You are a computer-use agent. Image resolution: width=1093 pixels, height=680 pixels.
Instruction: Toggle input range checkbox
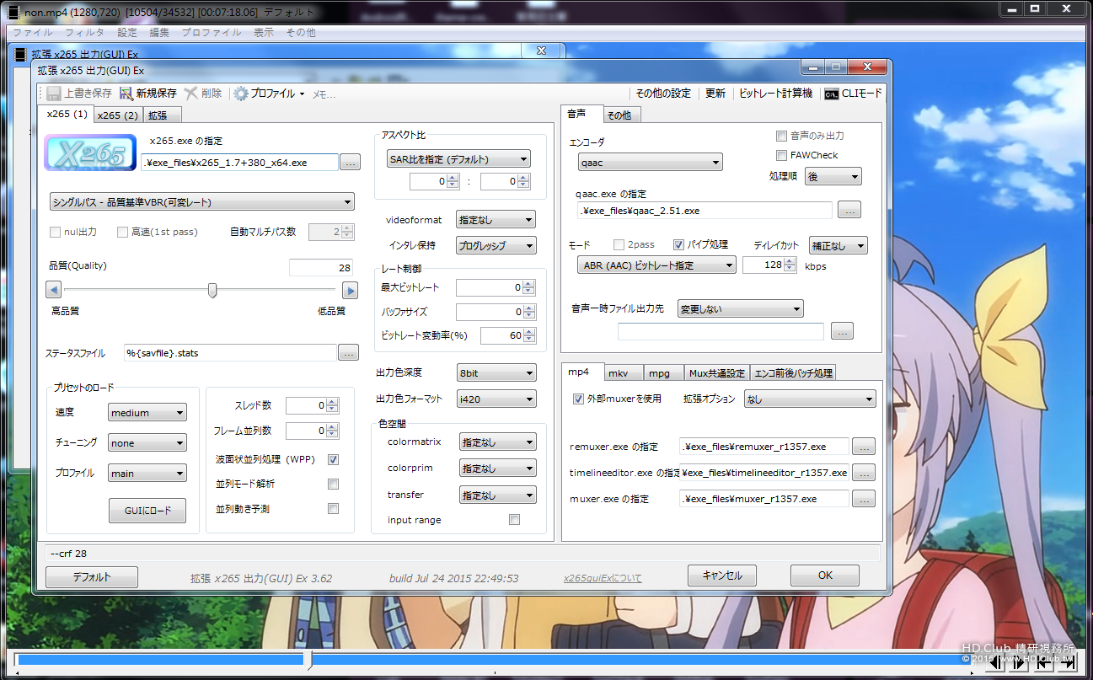pos(514,520)
